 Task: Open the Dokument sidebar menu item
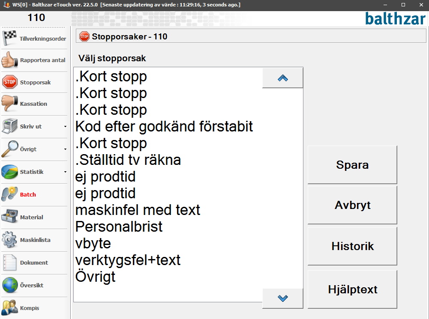point(34,262)
